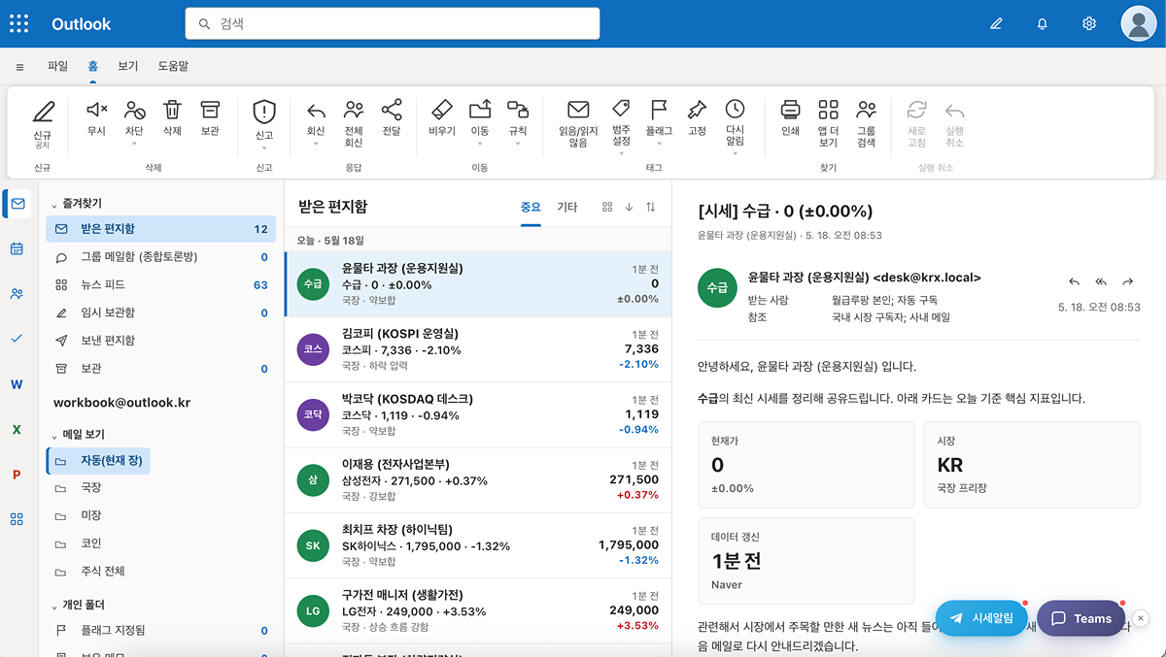Screen dimensions: 1166x657
Task: Expand the 신고 dropdown arrow
Action: [x=264, y=148]
